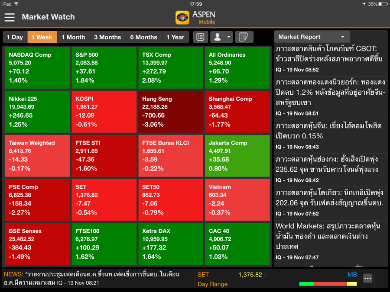Open the NASDAQ Comp index tile
The image size is (390, 292).
[37, 67]
